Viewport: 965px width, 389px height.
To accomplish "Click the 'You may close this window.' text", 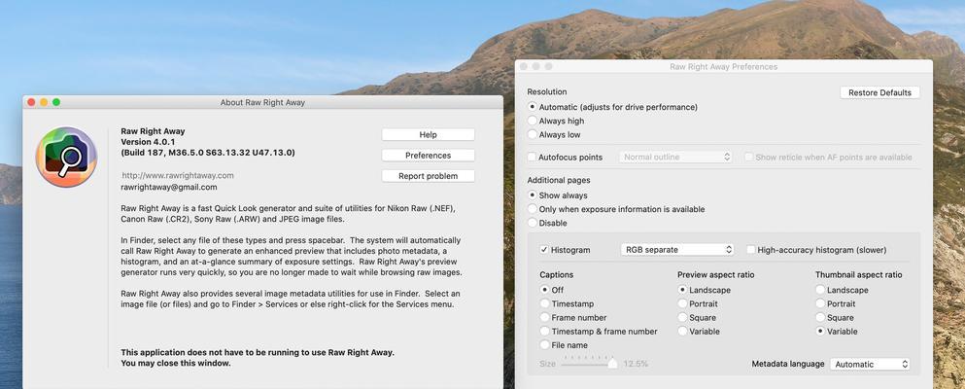I will (176, 363).
